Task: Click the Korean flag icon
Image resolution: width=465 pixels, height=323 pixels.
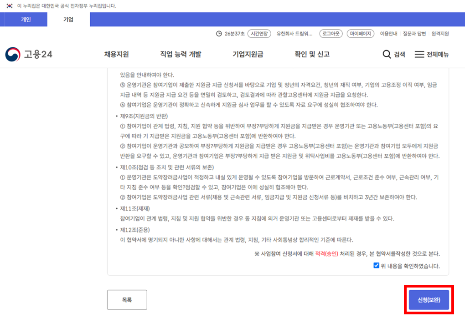Action: pyautogui.click(x=10, y=5)
